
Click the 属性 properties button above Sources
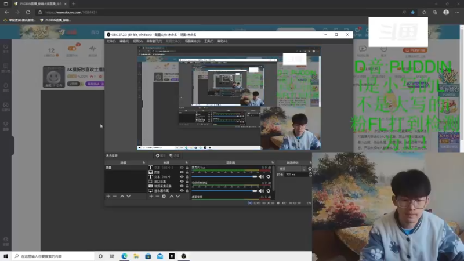(161, 155)
